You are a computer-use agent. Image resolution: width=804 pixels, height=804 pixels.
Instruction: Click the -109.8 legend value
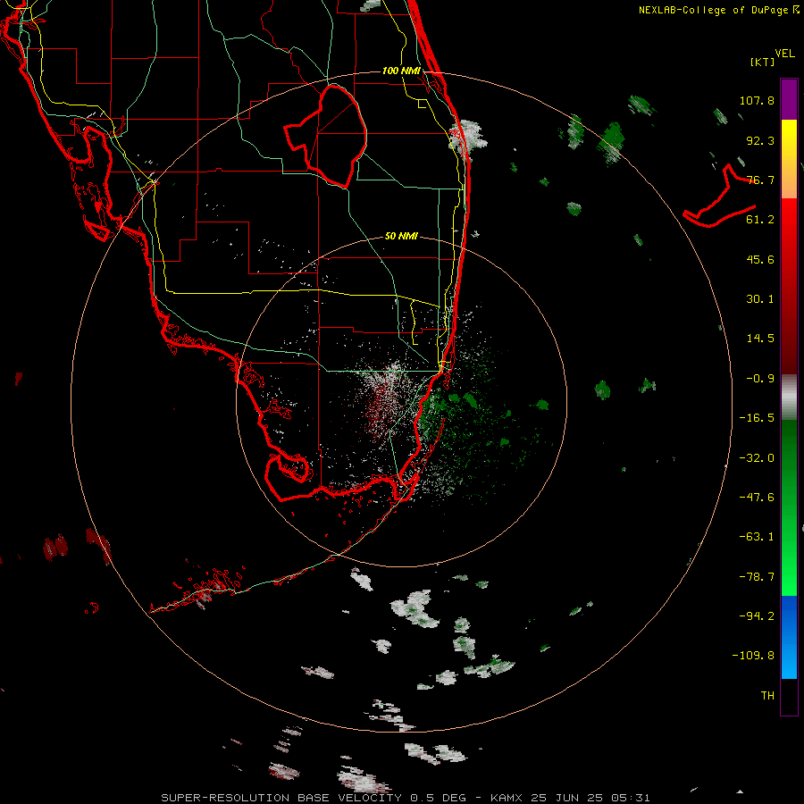click(x=753, y=656)
